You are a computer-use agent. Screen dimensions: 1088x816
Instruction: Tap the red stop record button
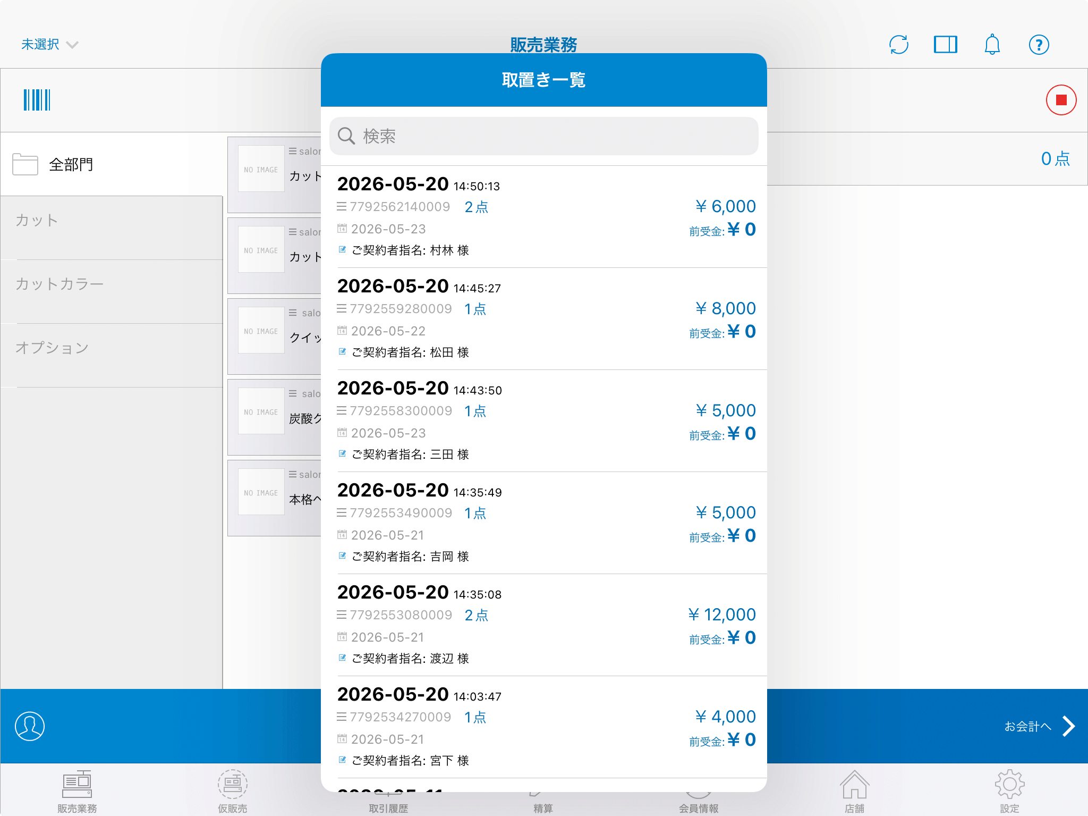(x=1061, y=100)
